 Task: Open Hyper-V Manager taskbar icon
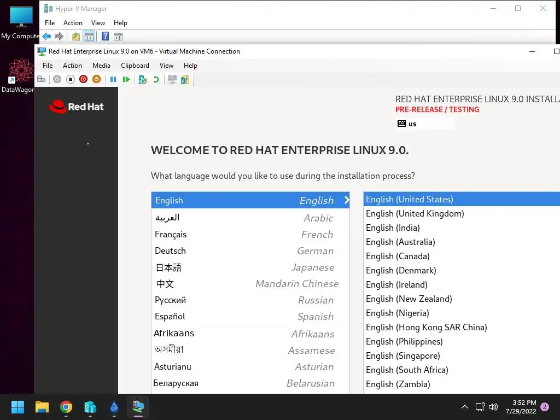(90, 407)
